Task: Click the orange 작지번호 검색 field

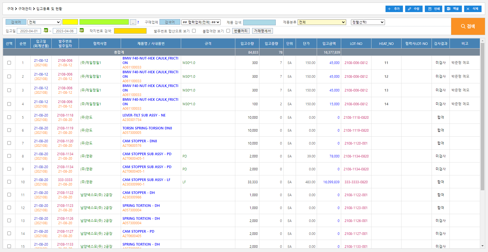Action: [130, 31]
